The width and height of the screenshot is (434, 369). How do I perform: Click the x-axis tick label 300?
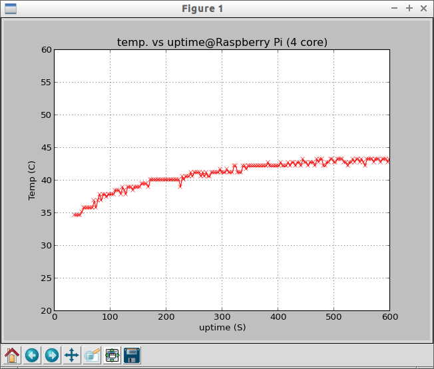click(x=222, y=316)
